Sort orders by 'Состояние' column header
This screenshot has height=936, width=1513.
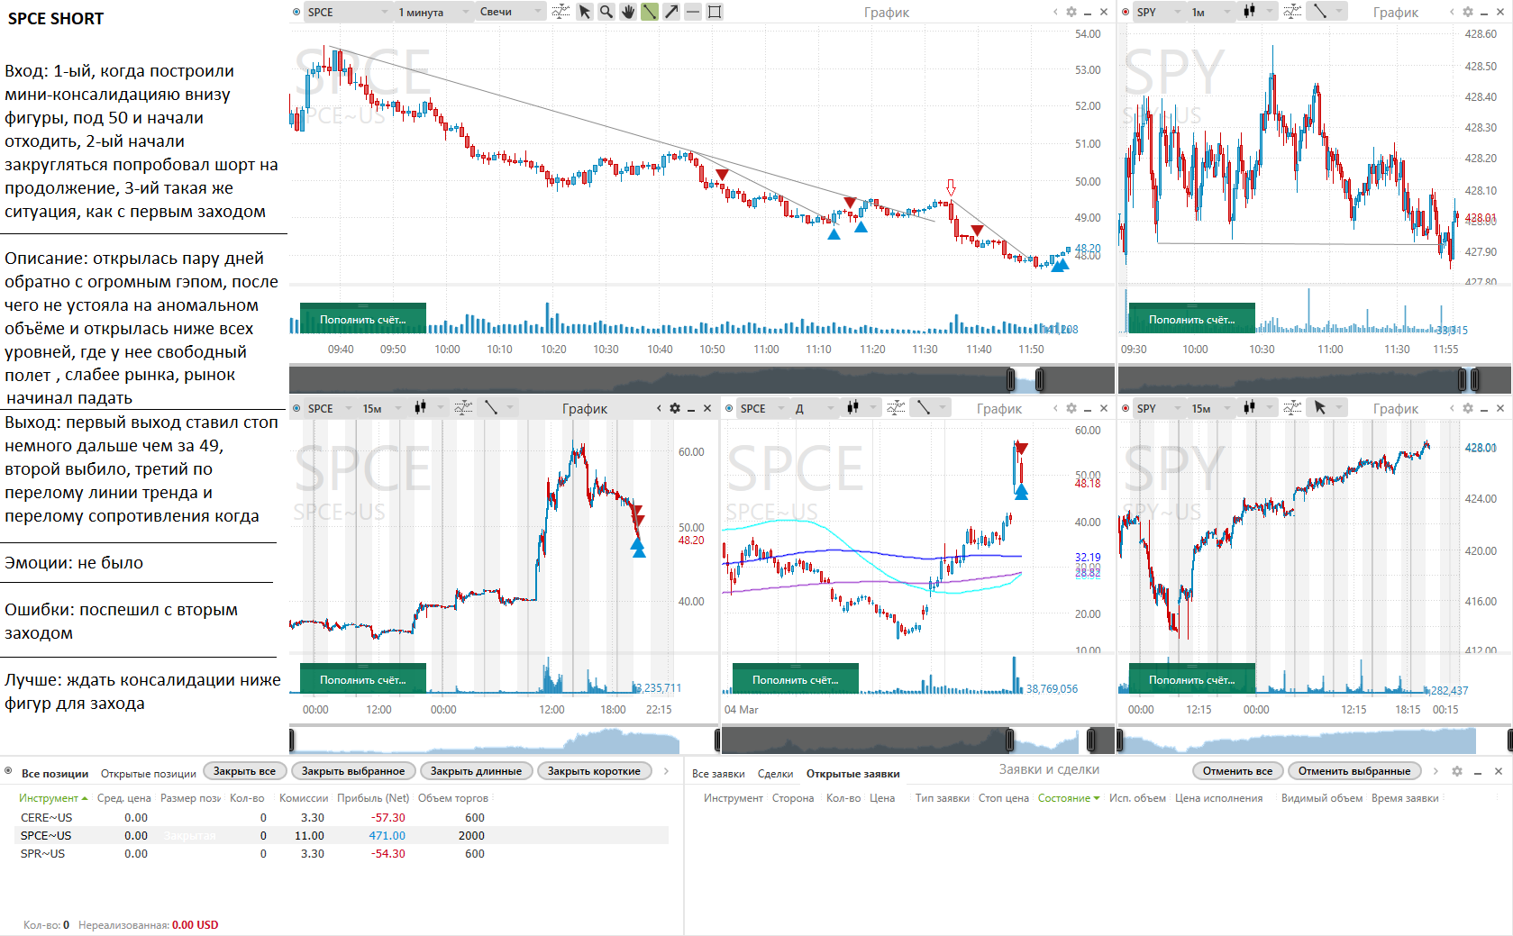tap(1069, 798)
